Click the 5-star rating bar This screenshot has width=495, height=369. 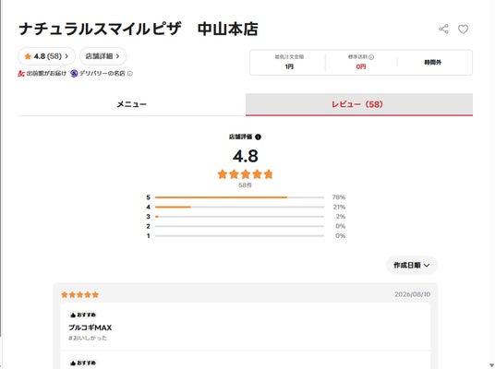239,197
